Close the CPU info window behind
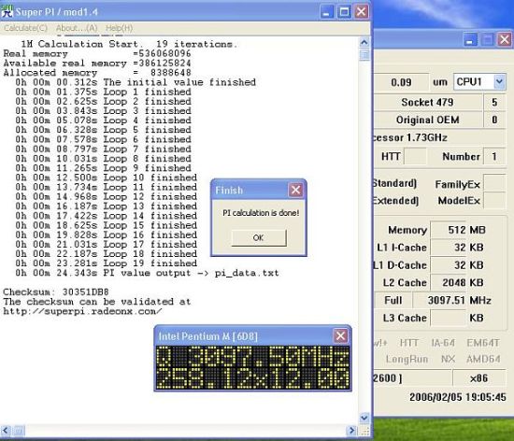 tap(504, 40)
